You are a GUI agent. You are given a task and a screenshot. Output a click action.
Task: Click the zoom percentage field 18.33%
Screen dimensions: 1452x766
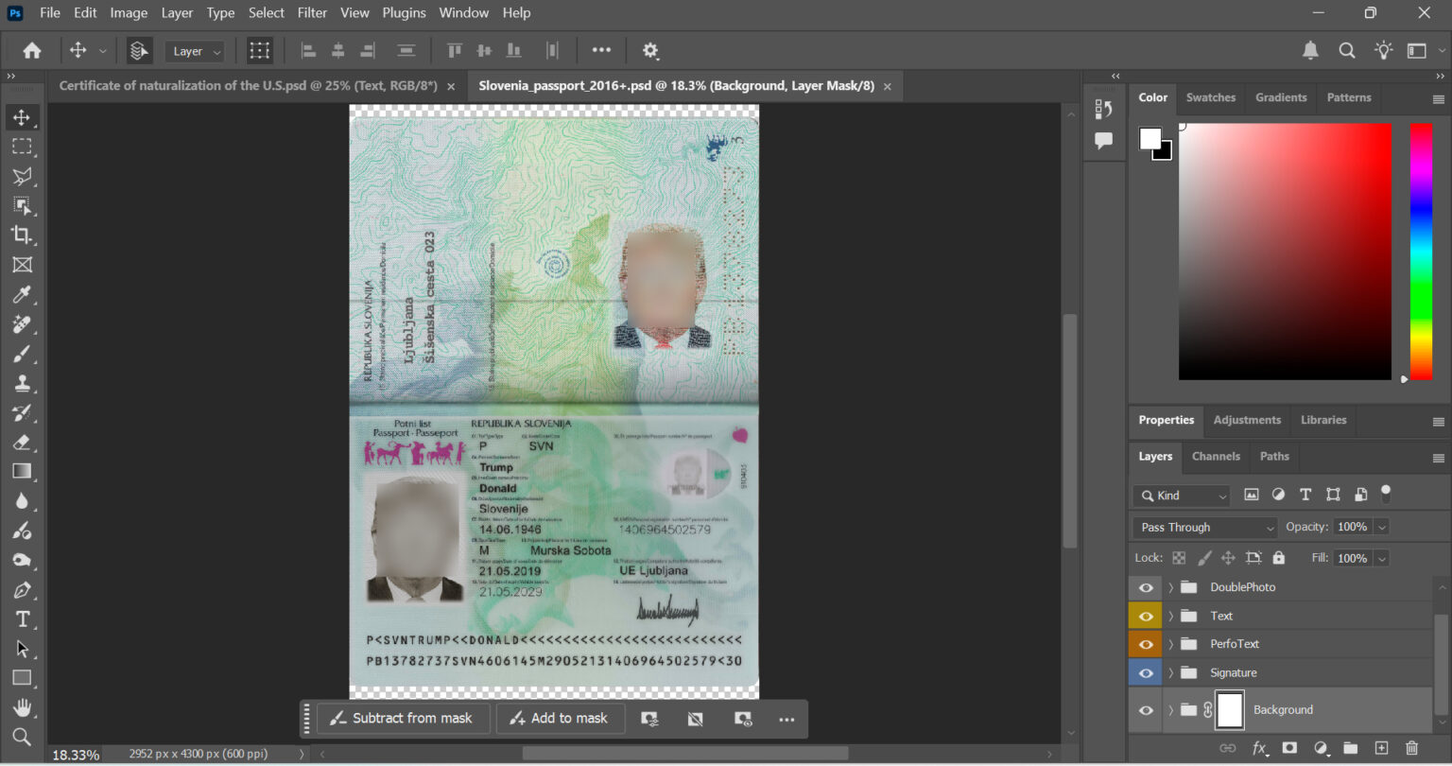tap(76, 755)
